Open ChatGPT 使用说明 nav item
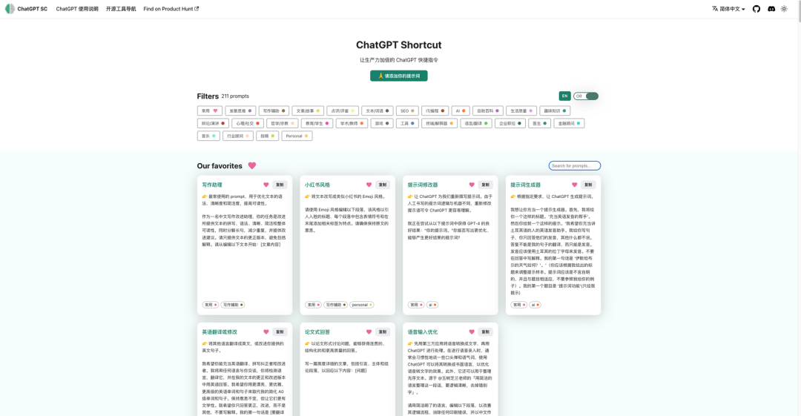 click(77, 9)
